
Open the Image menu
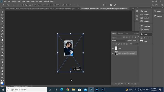pos(14,1)
